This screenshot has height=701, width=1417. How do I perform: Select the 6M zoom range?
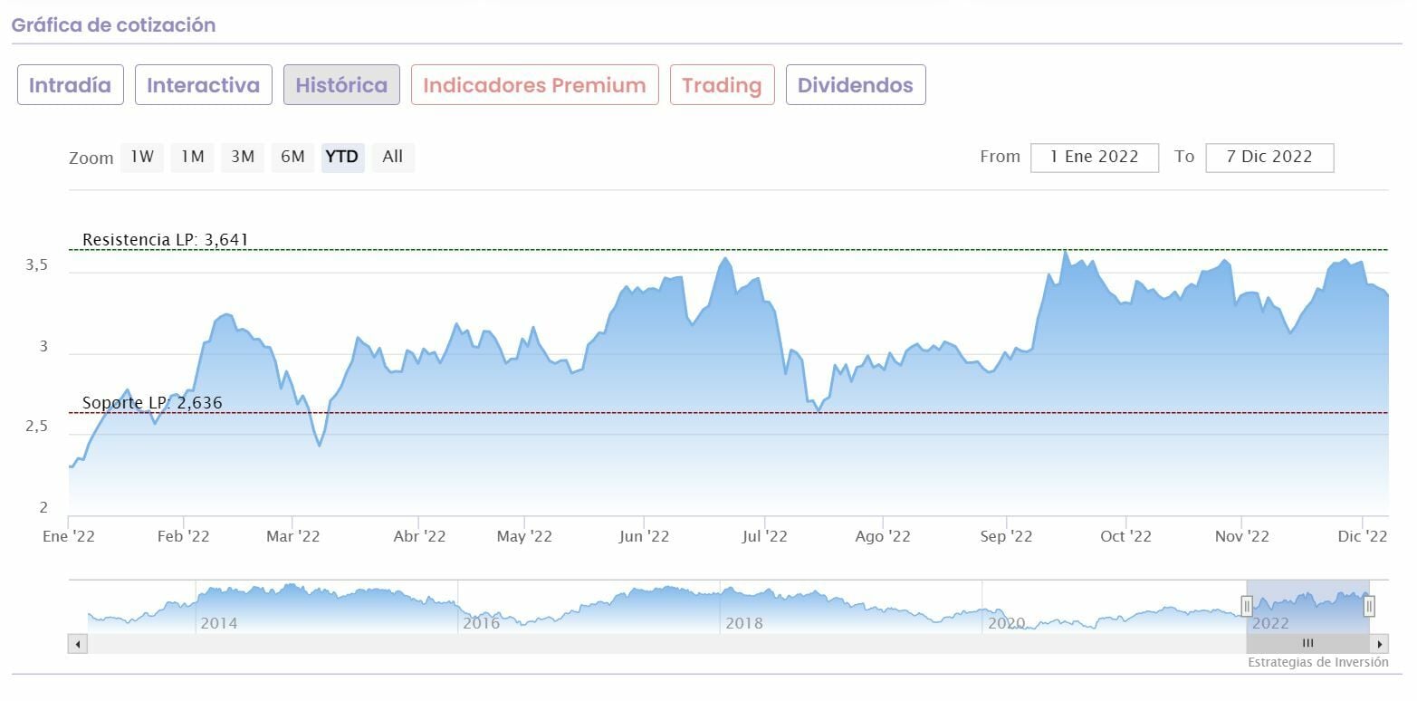click(x=292, y=157)
